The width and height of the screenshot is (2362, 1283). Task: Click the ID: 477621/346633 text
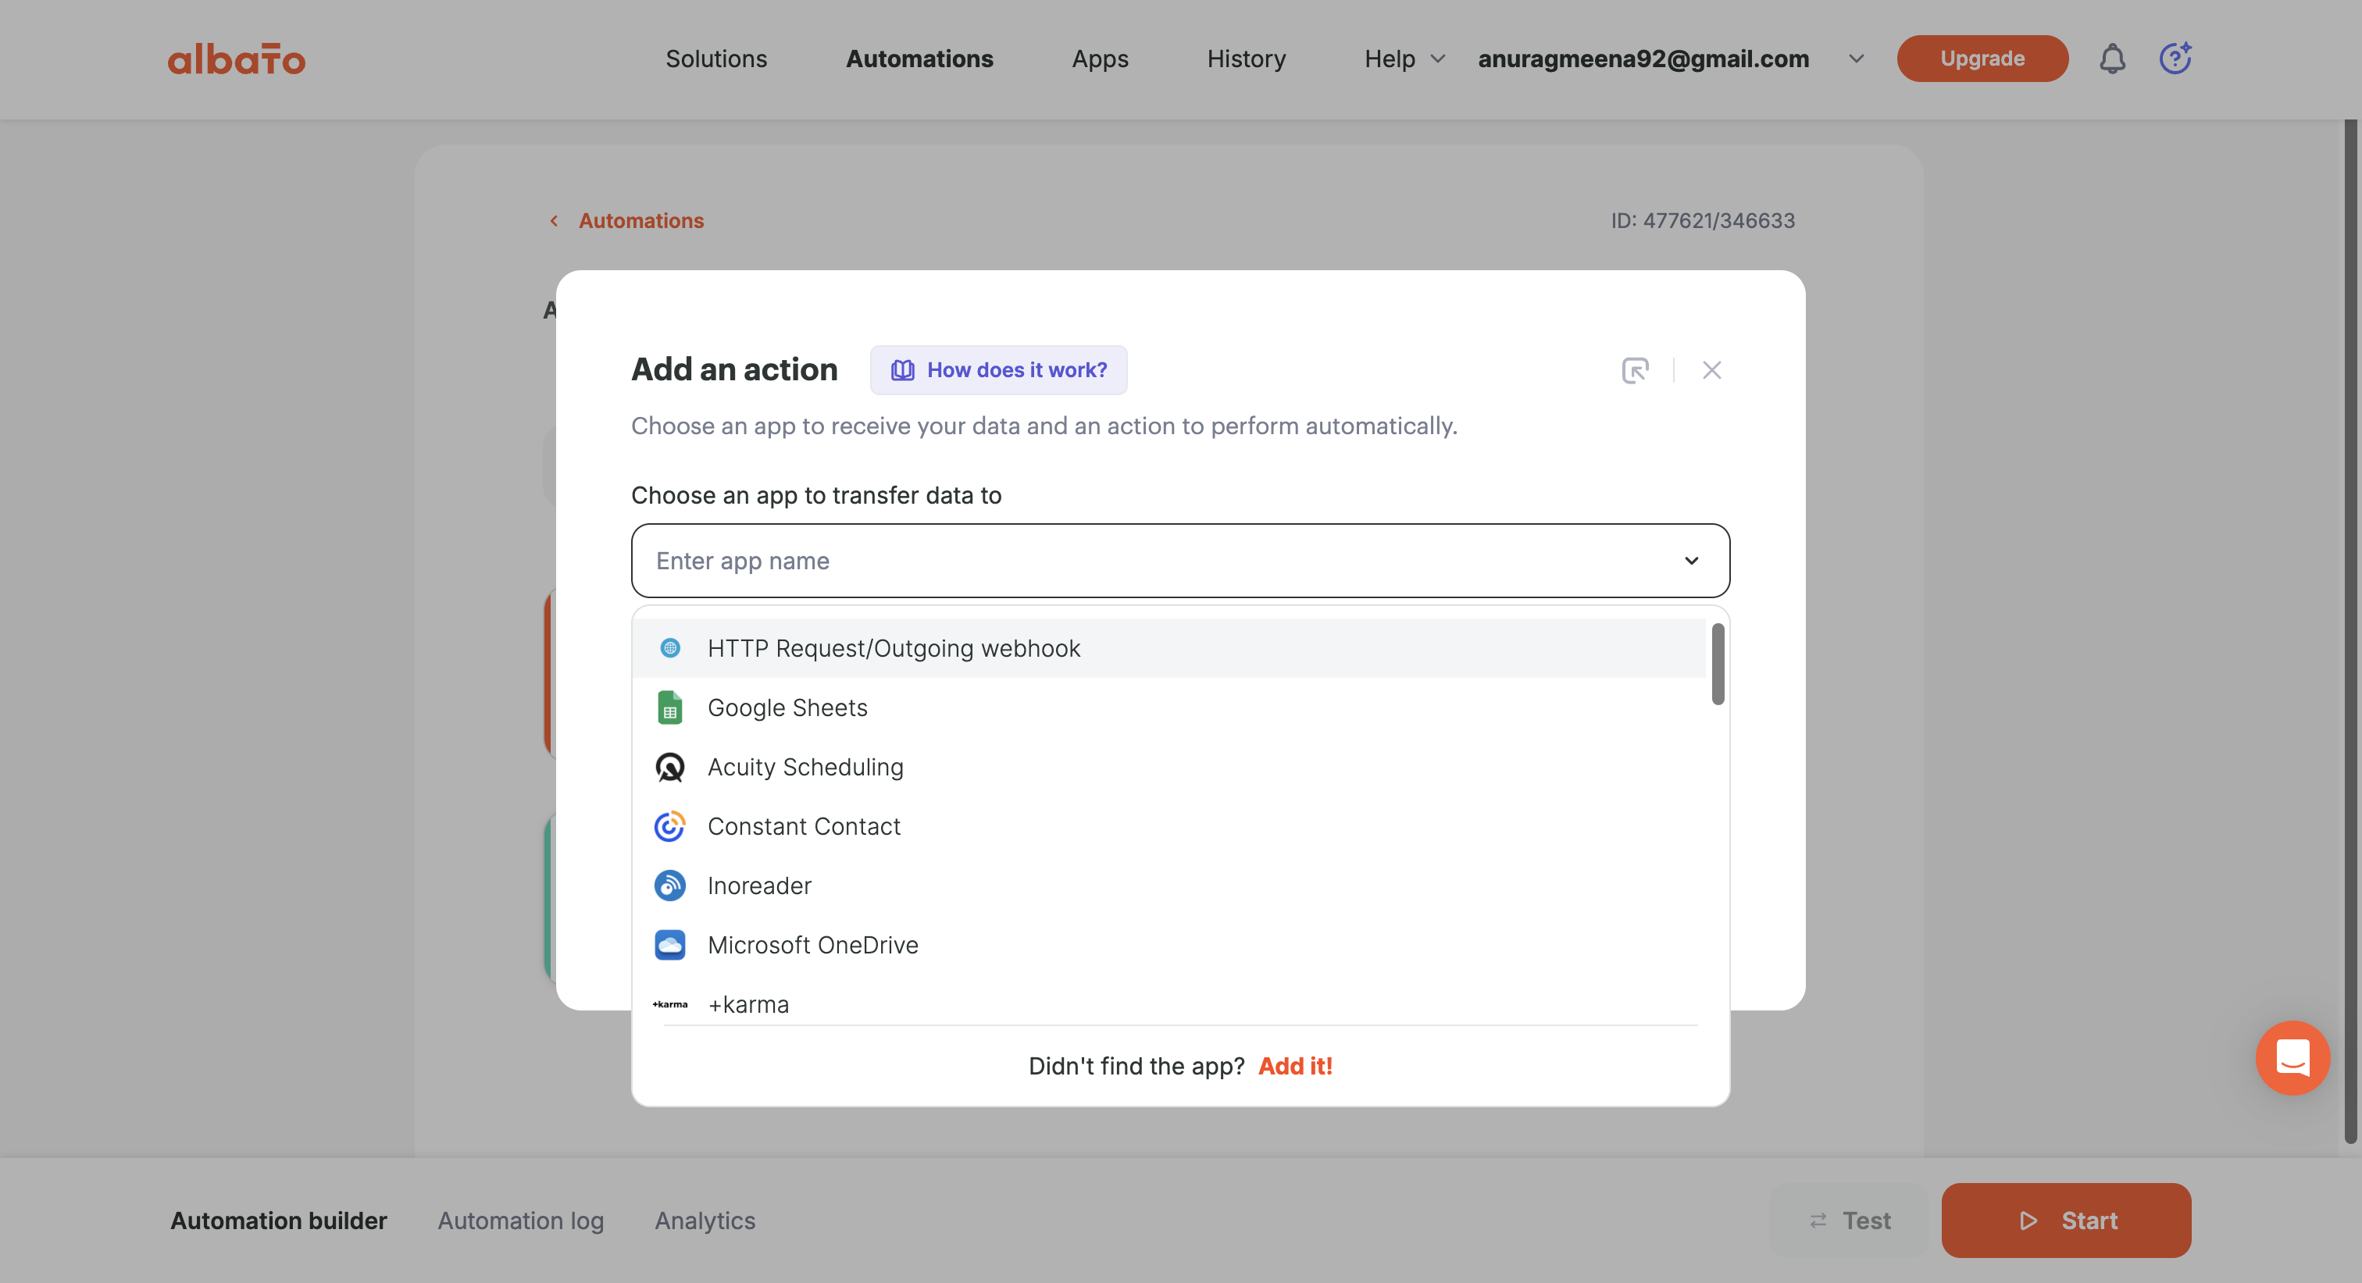point(1703,221)
